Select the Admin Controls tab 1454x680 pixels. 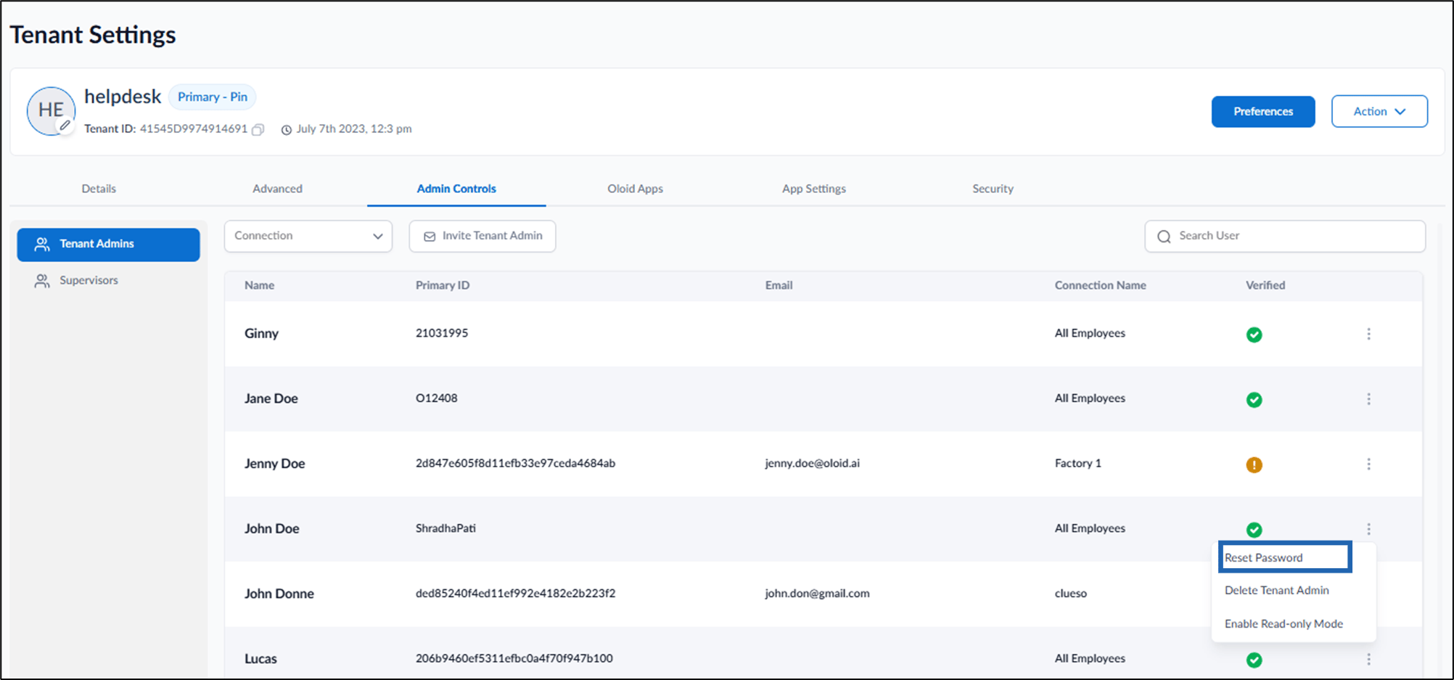[x=456, y=189]
